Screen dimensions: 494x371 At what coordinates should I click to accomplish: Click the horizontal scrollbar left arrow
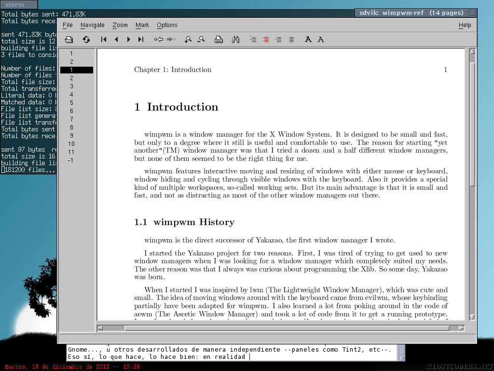[100, 328]
